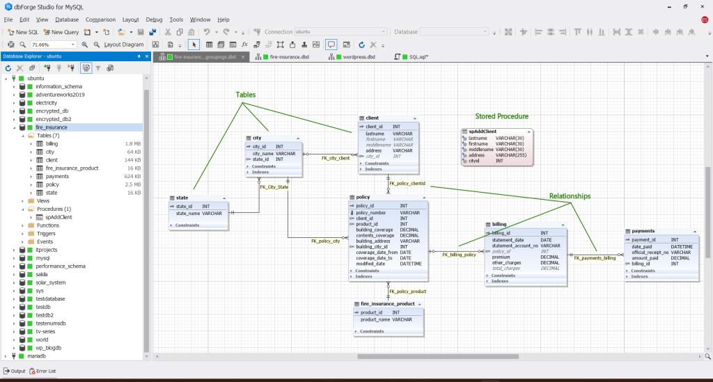The width and height of the screenshot is (713, 382).
Task: Click the Database Explorer vertical scrollbar
Action: point(146,221)
